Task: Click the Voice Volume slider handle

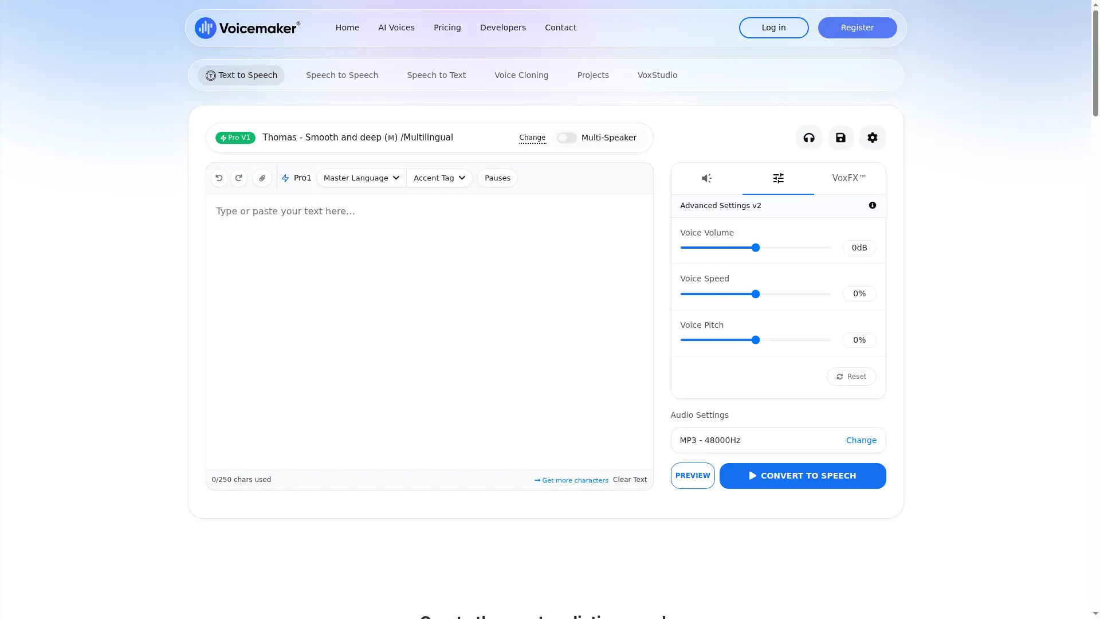Action: pos(756,248)
